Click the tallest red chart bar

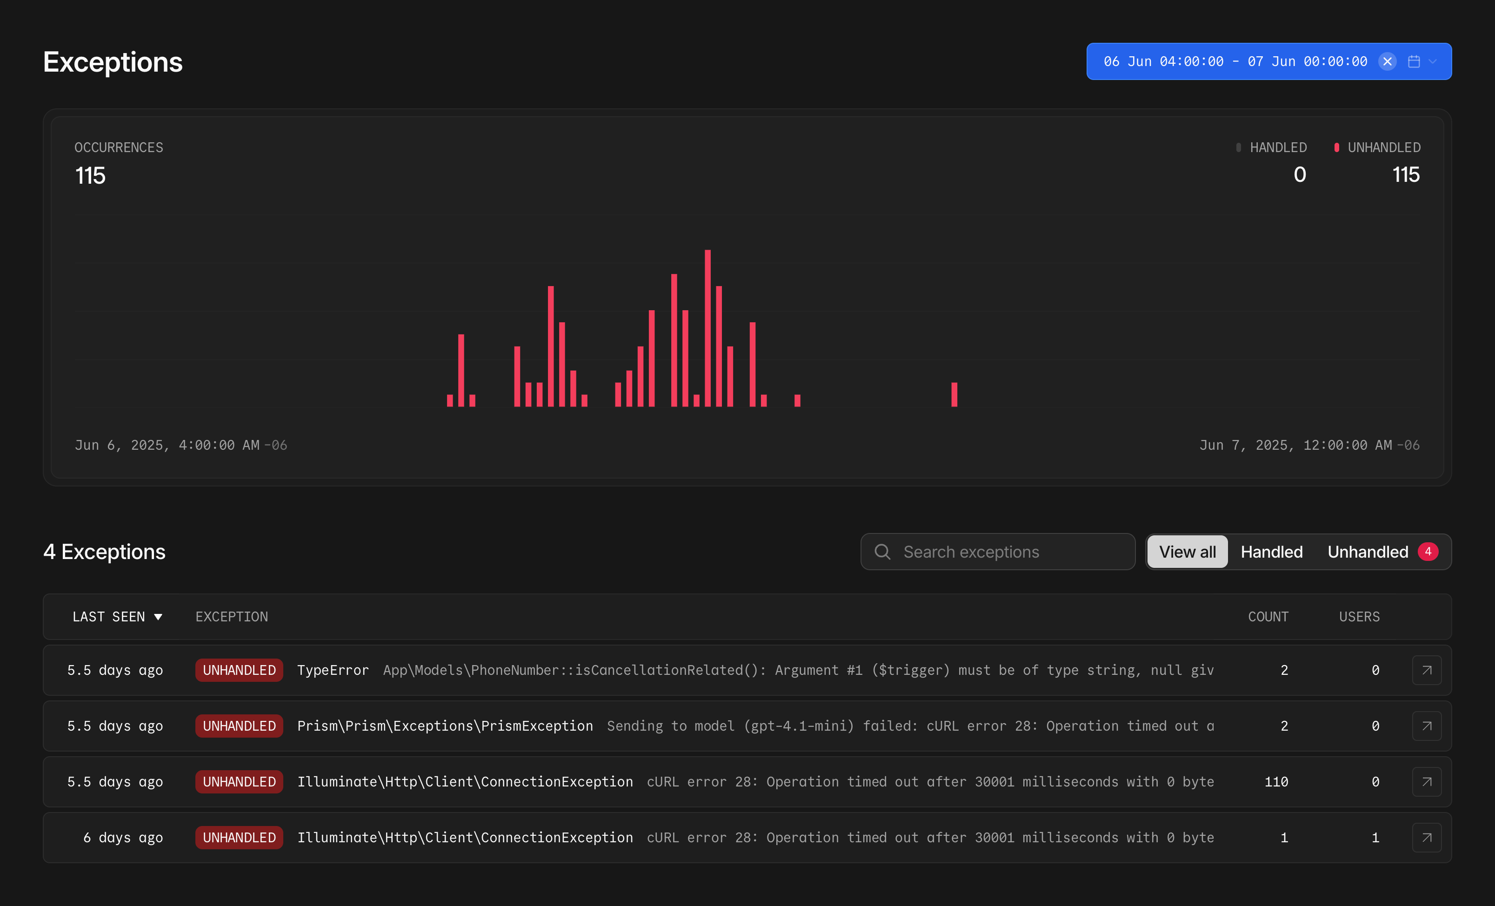pos(707,328)
